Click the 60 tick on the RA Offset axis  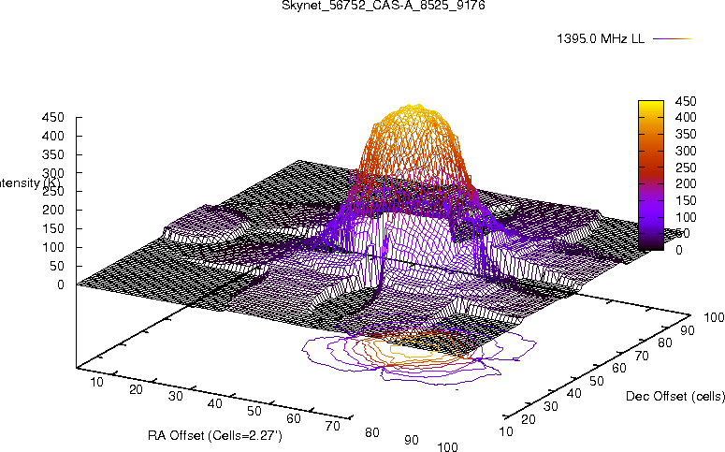294,418
